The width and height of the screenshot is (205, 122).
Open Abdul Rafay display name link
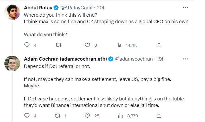pyautogui.click(x=38, y=8)
